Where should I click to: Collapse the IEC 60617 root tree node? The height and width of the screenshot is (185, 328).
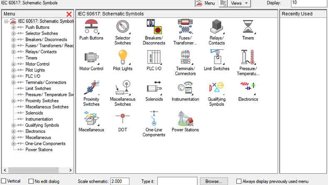6,21
